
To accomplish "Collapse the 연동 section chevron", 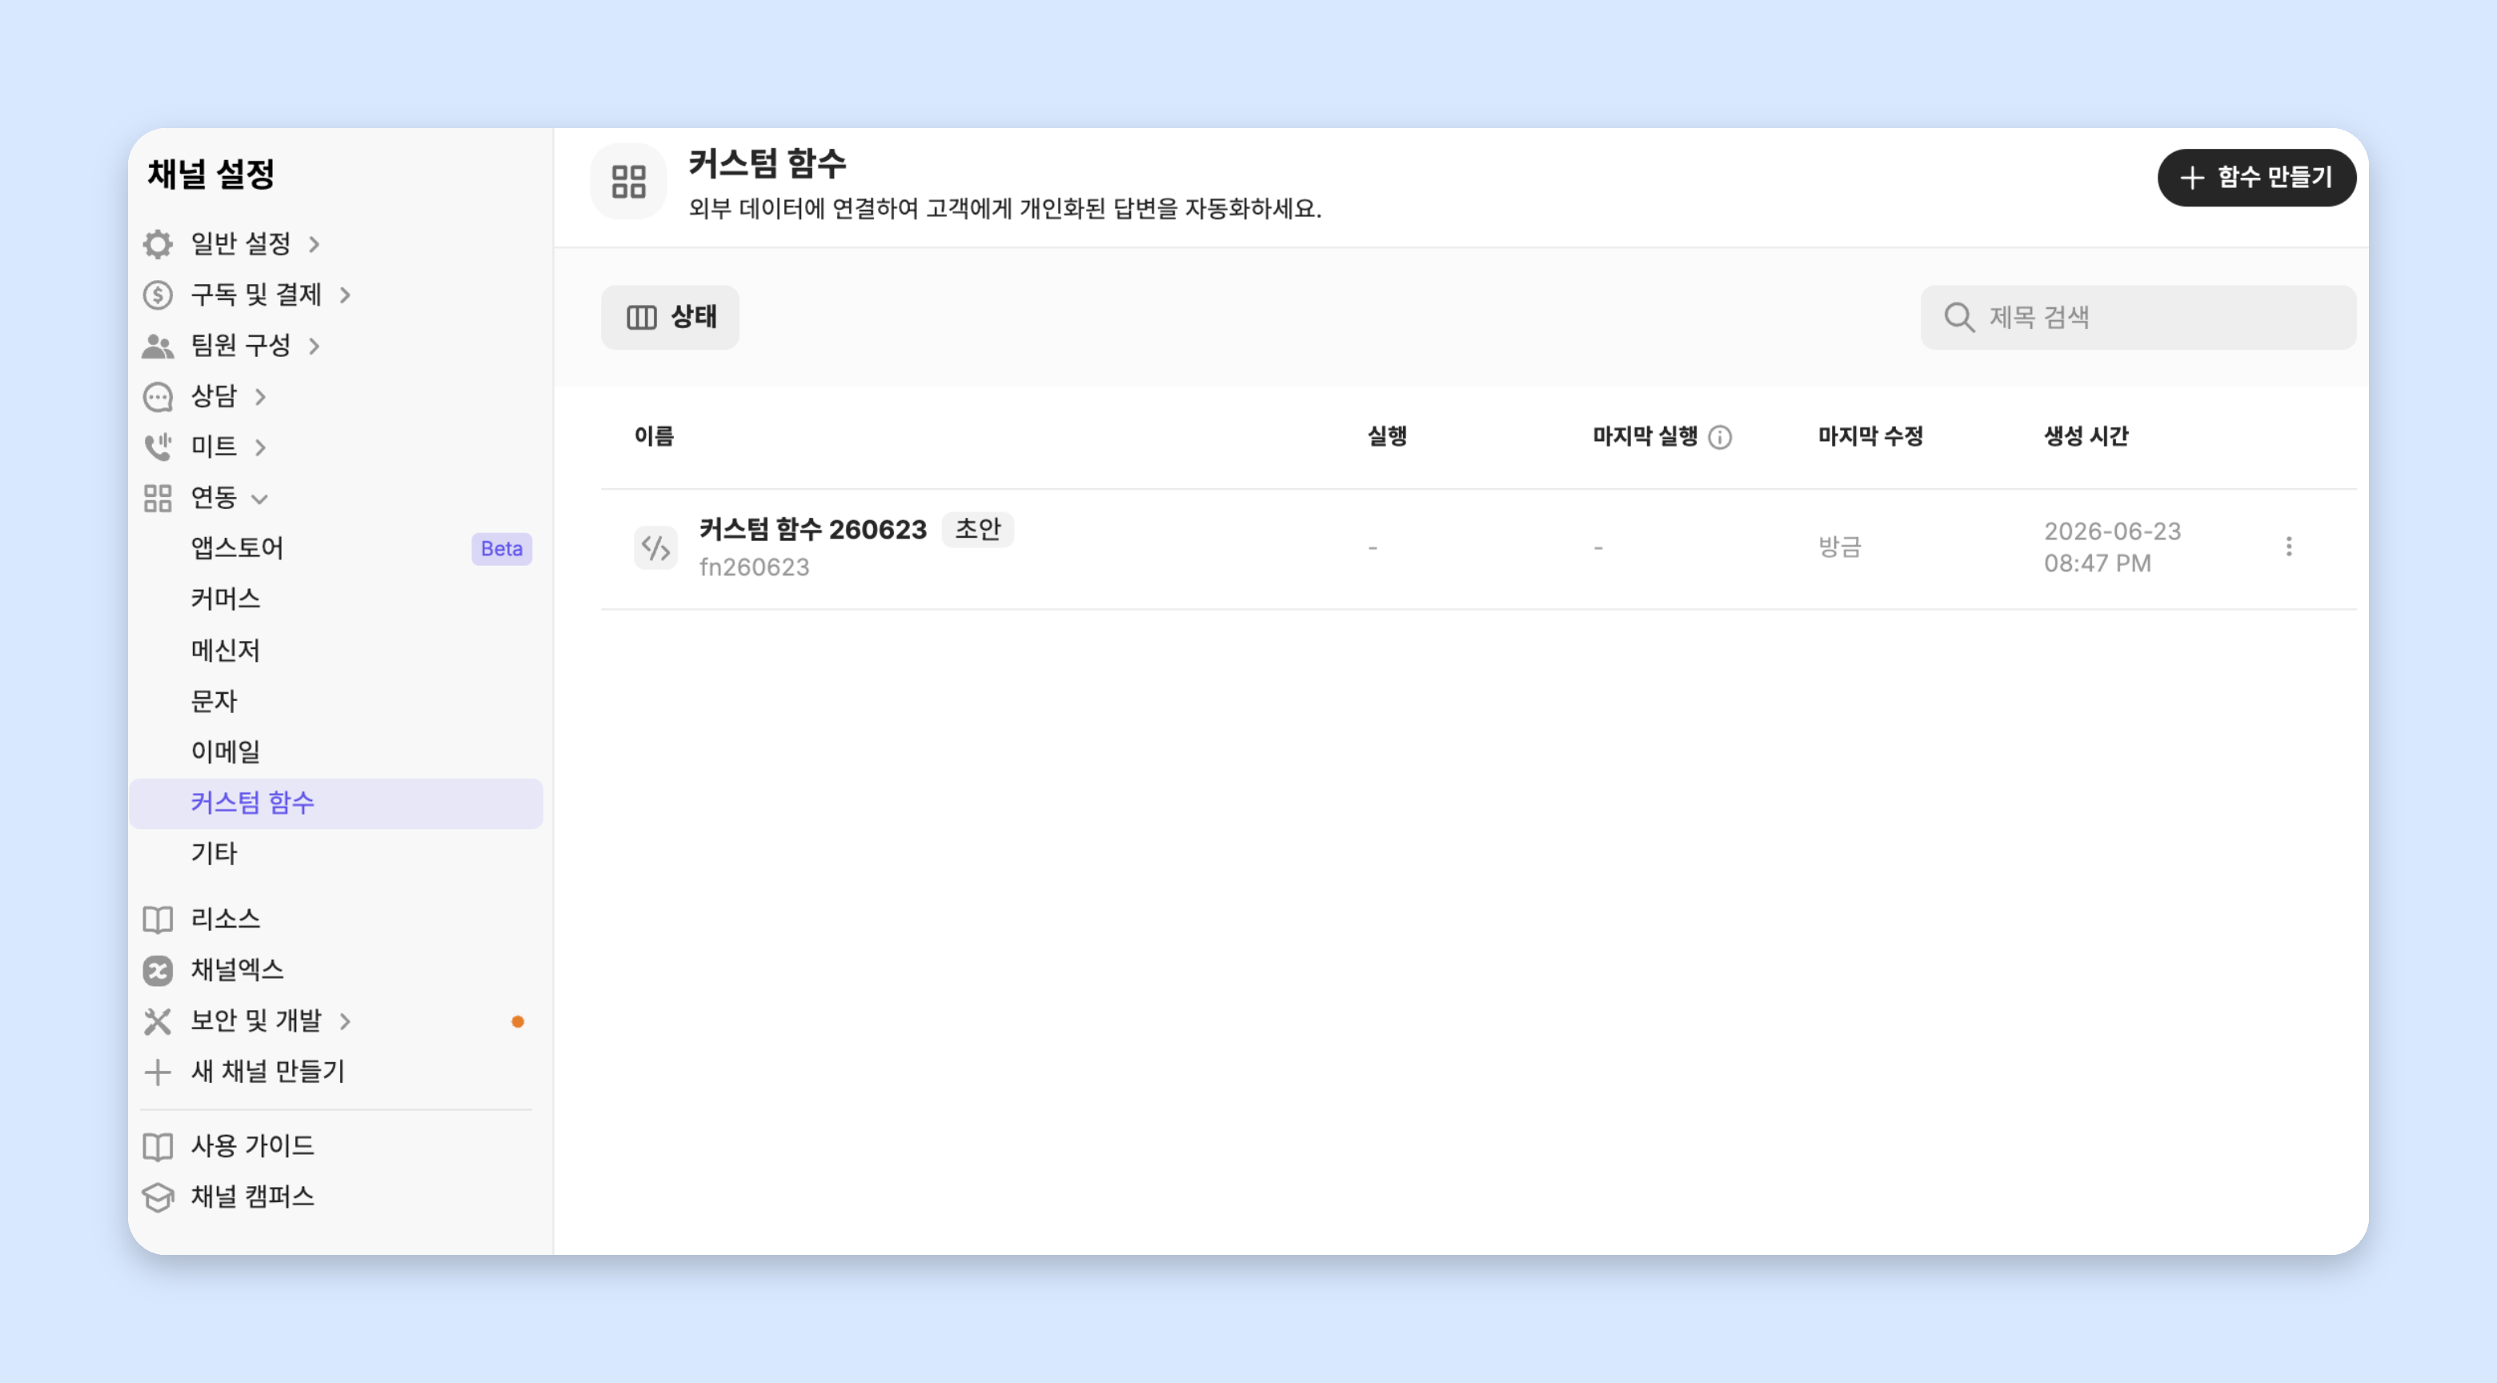I will (x=260, y=499).
